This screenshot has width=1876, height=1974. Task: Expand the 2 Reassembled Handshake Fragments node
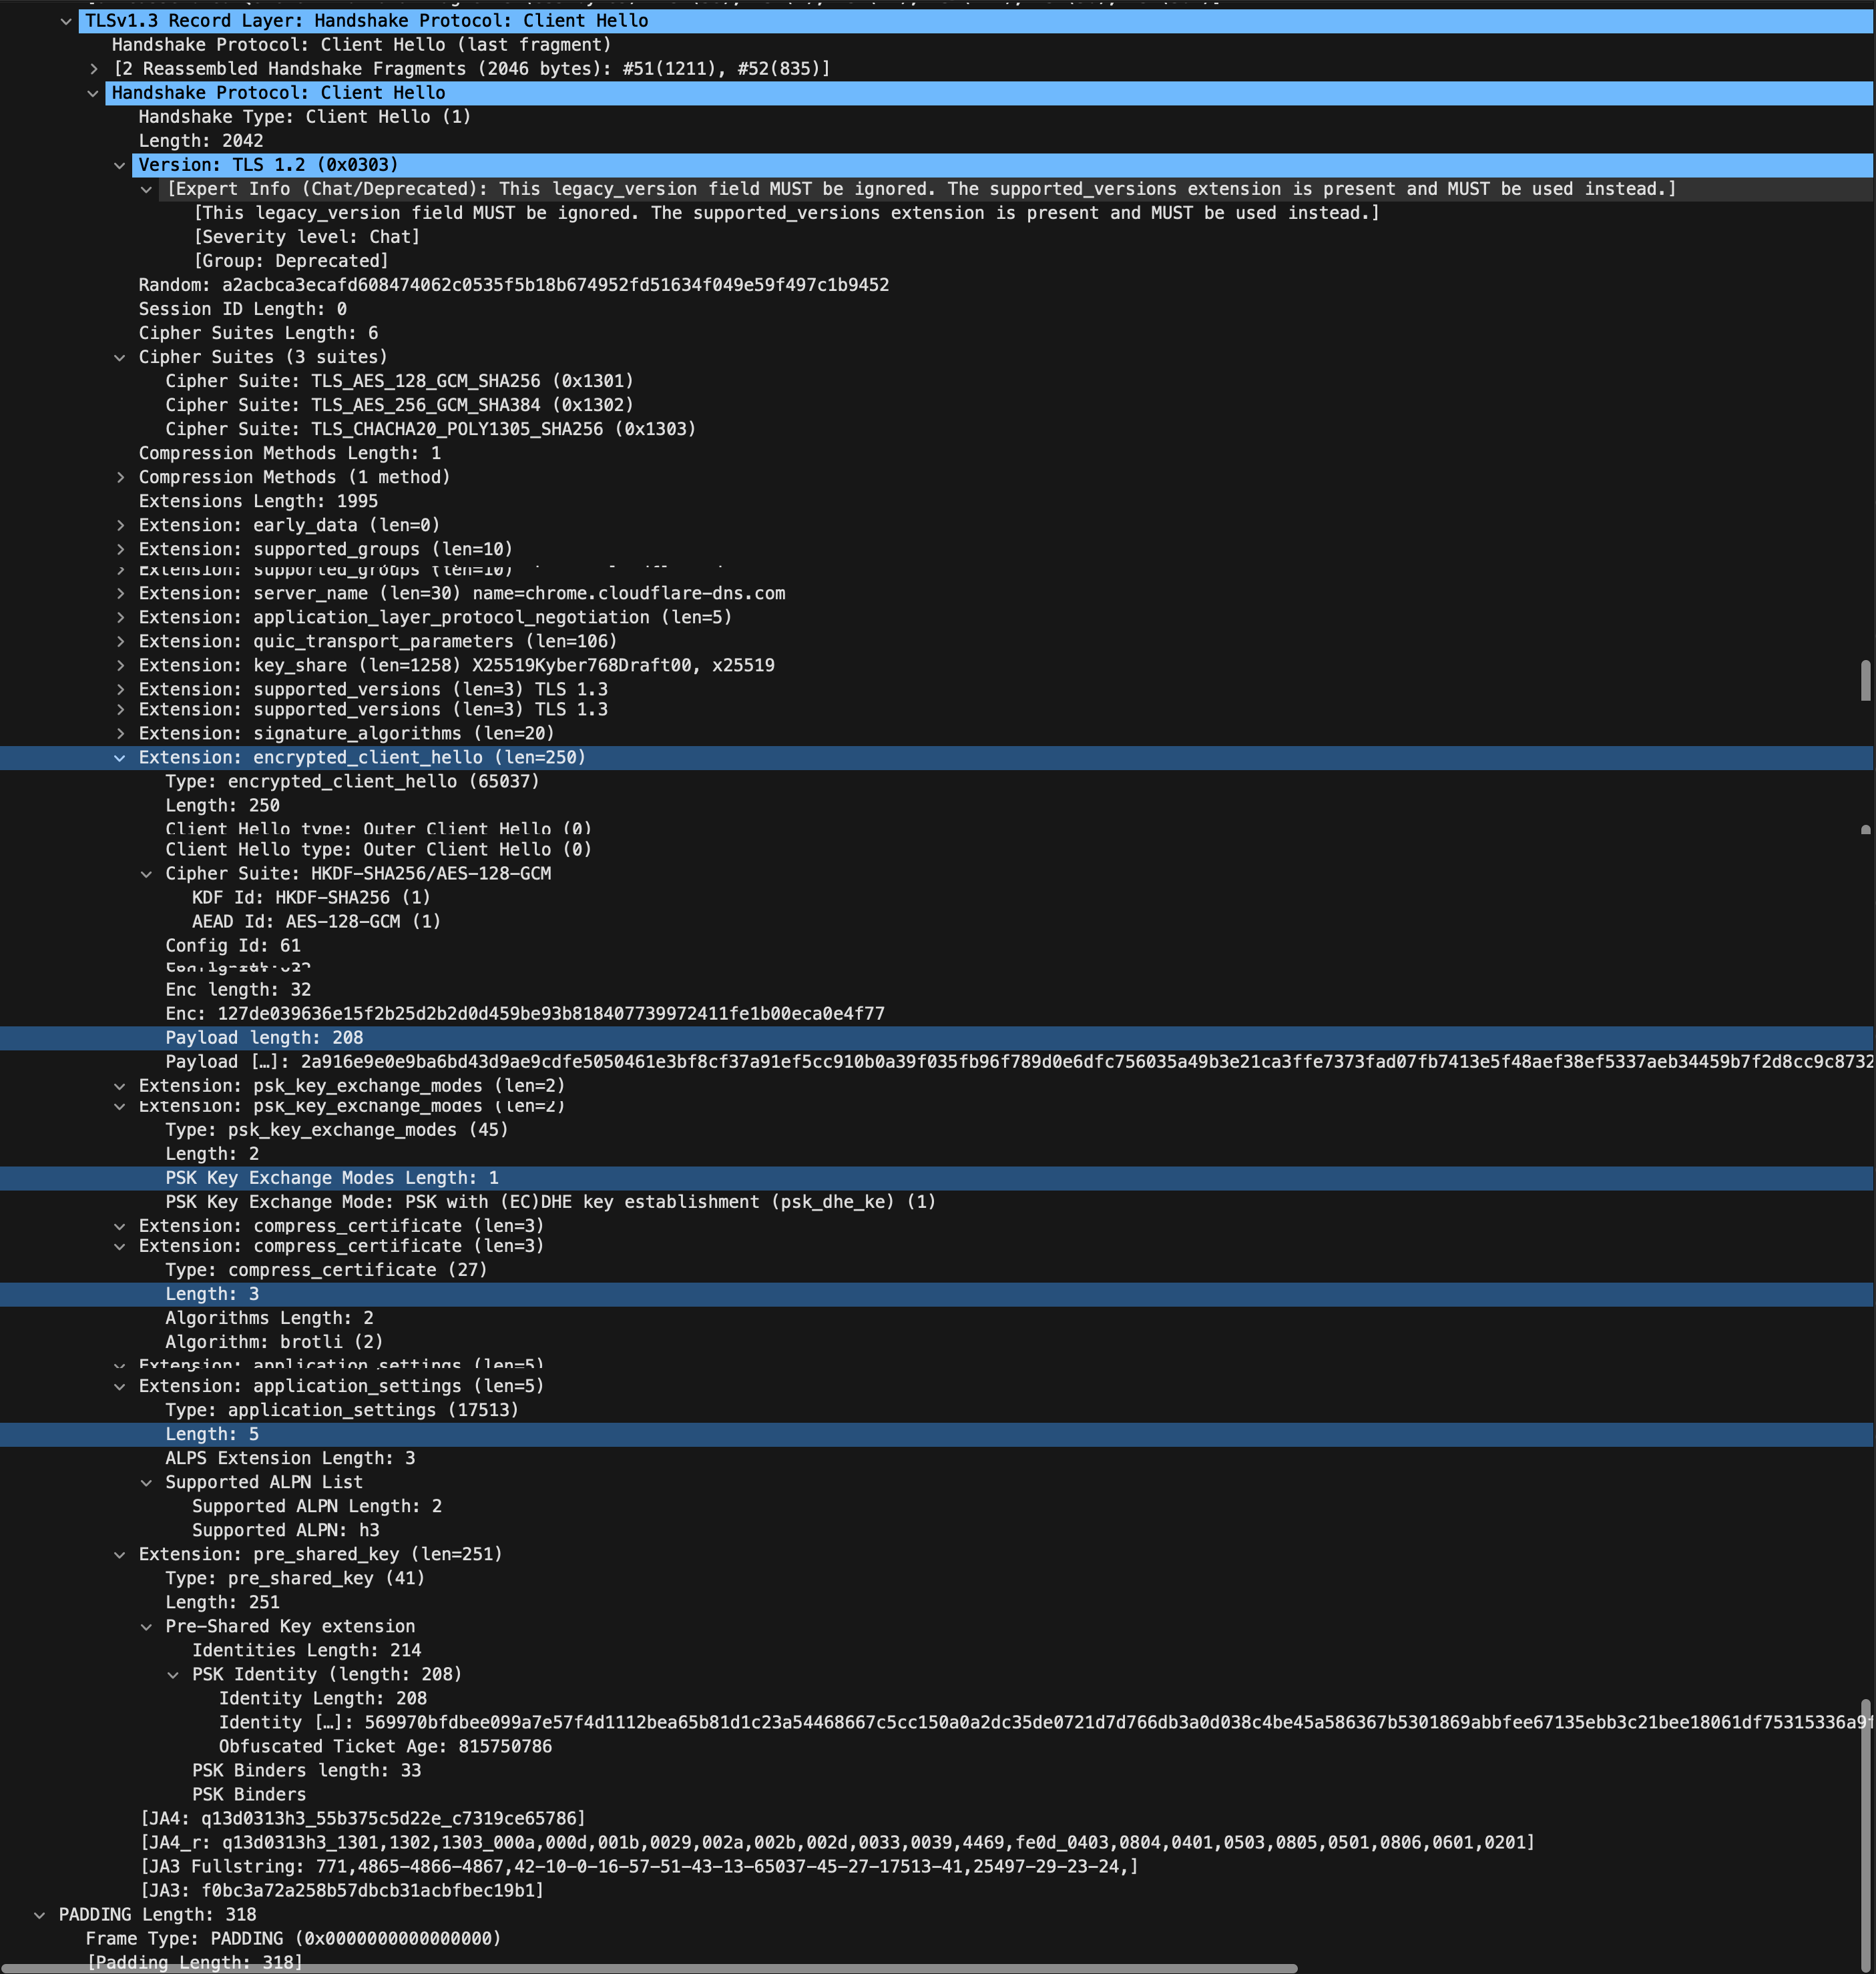click(x=93, y=69)
